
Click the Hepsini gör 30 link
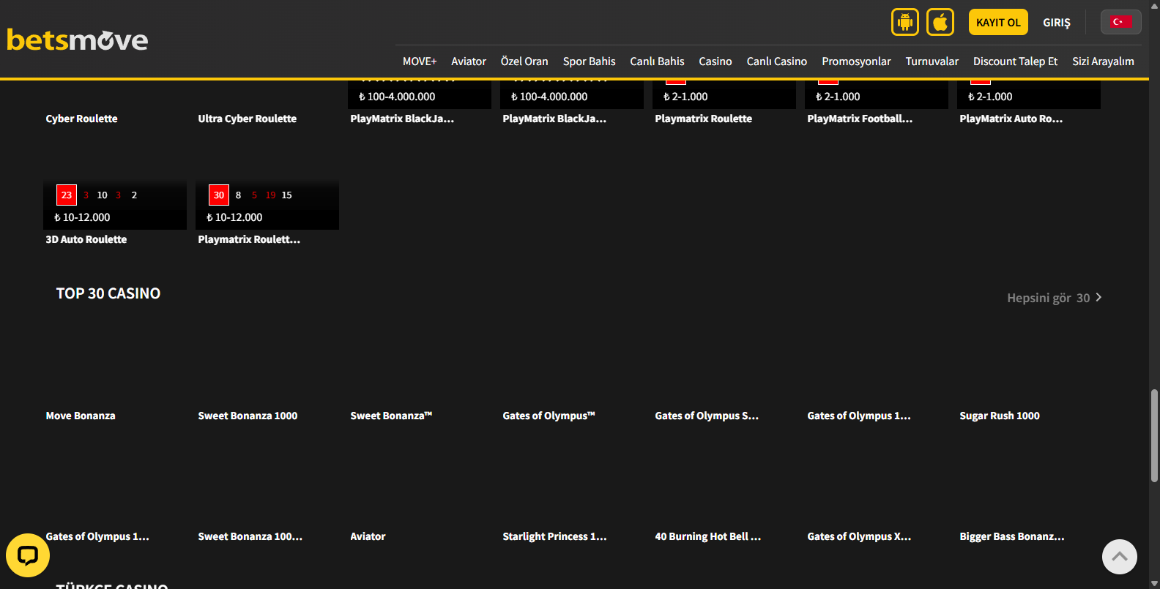[1047, 298]
